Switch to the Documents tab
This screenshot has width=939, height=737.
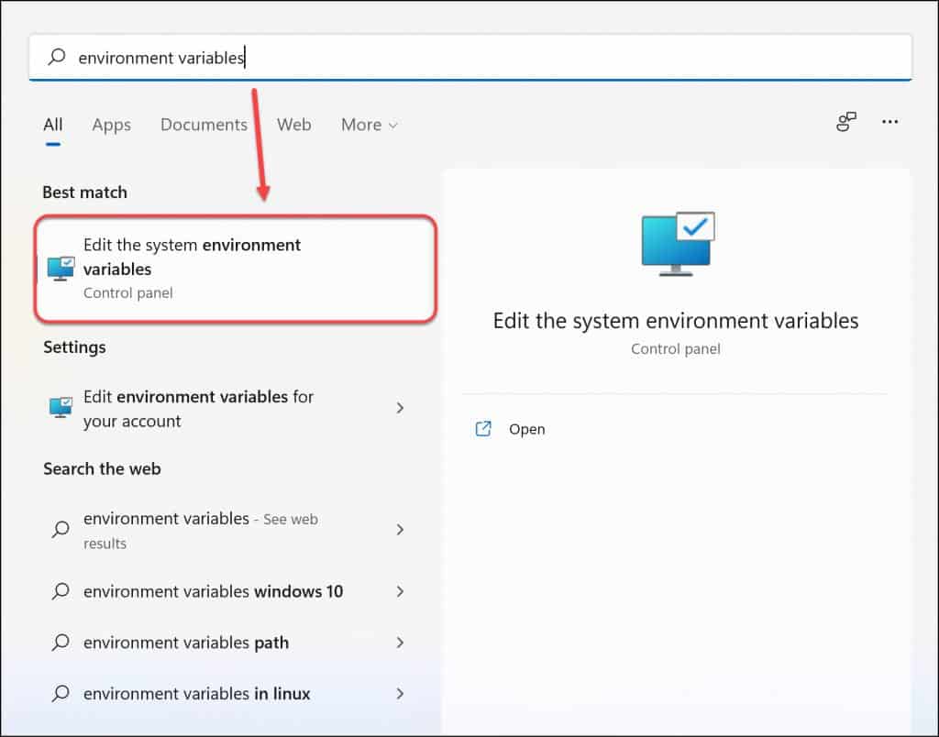coord(204,125)
